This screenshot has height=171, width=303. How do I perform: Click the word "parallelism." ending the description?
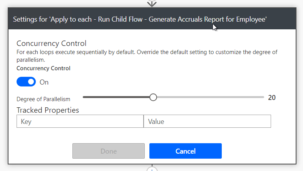coord(31,60)
